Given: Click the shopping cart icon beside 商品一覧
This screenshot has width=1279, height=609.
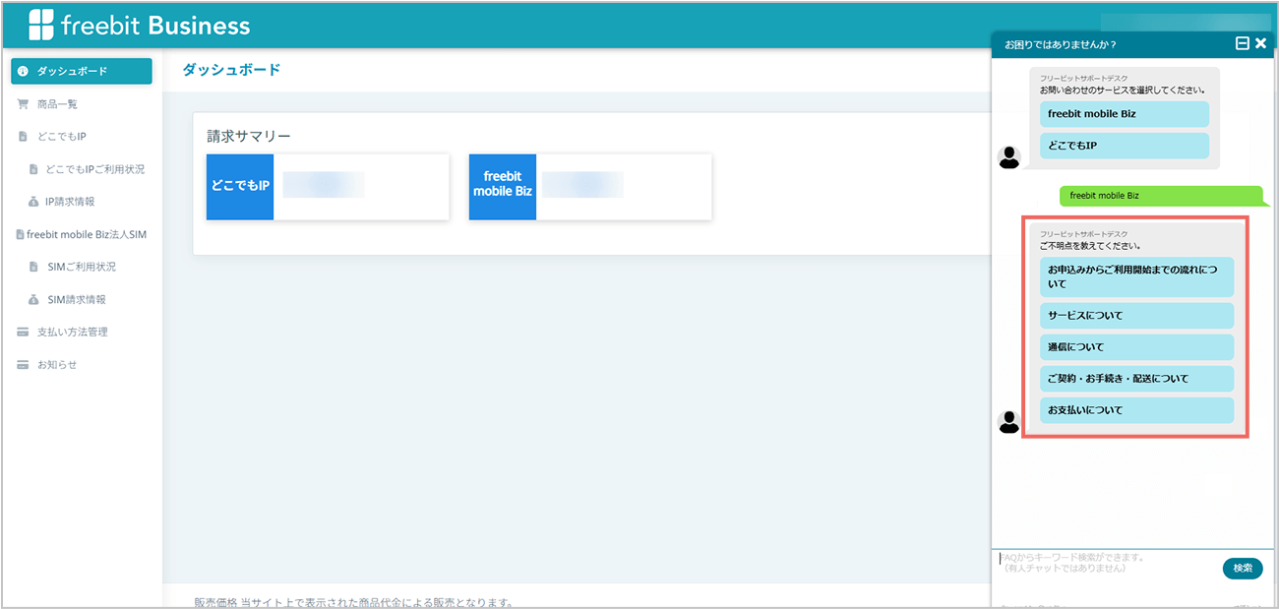Looking at the screenshot, I should coord(23,104).
